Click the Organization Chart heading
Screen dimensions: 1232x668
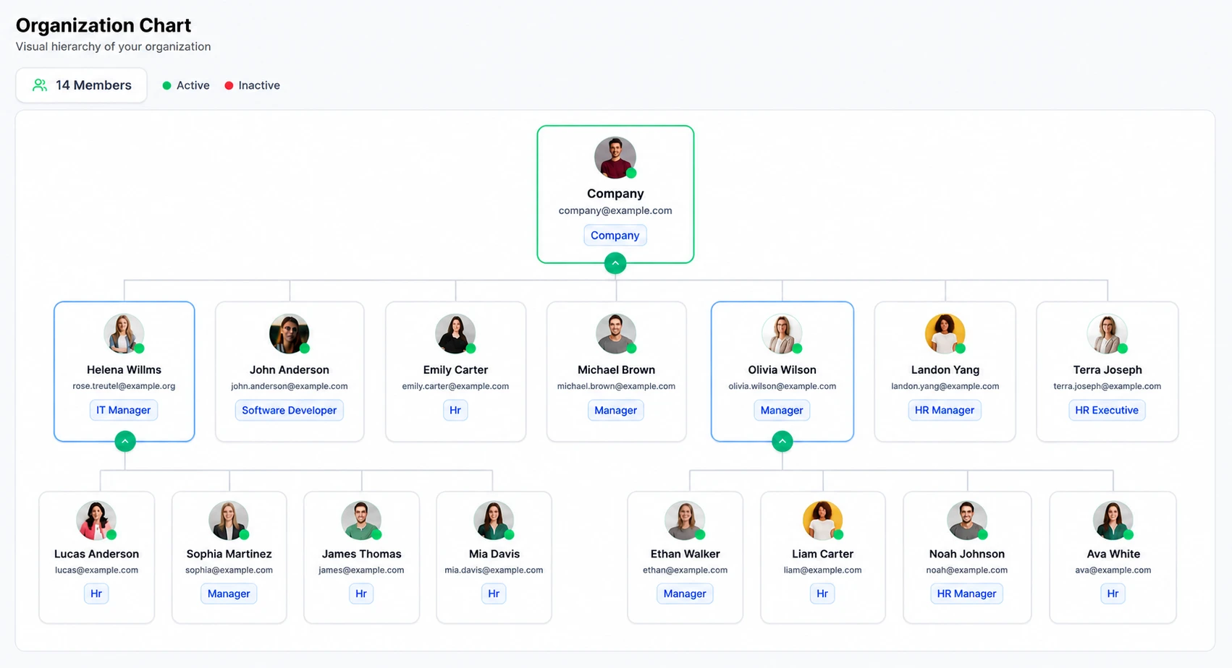click(104, 25)
